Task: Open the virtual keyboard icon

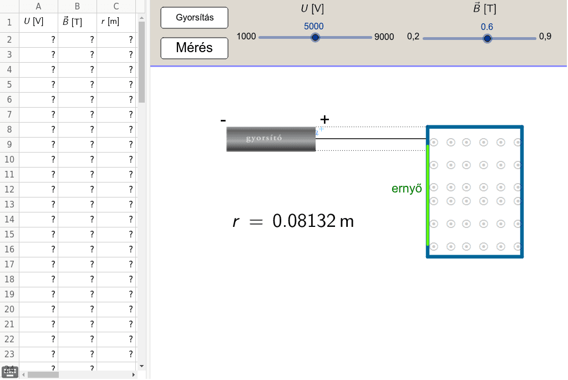Action: (x=11, y=372)
